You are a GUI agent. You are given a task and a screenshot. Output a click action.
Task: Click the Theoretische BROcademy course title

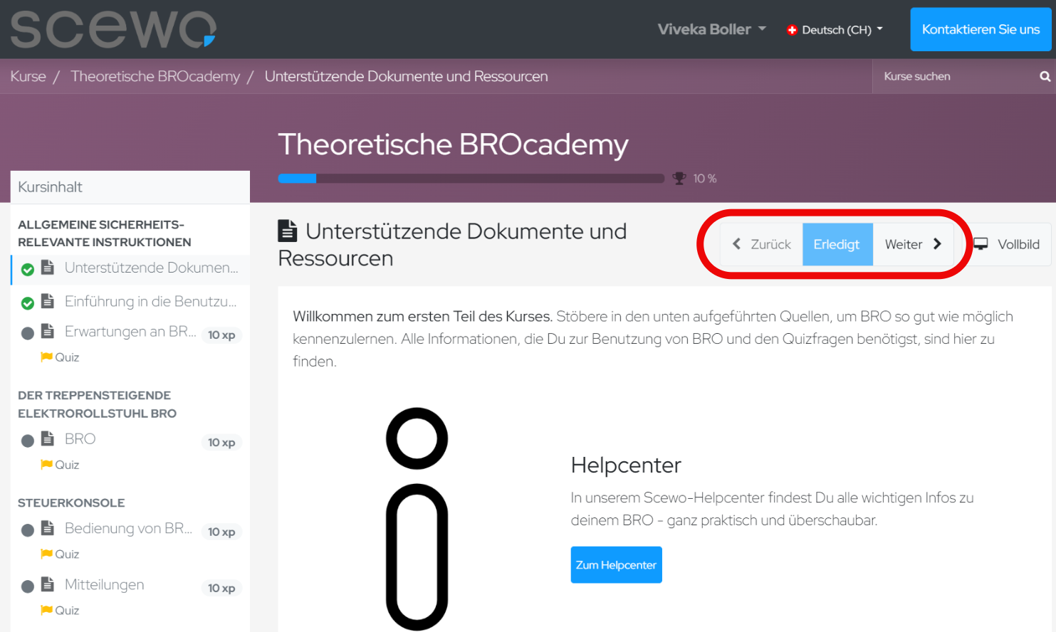[x=453, y=144]
